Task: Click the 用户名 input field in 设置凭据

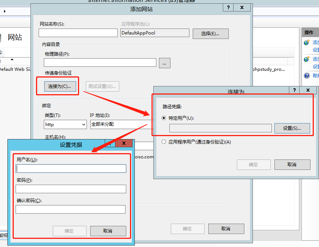Action: pyautogui.click(x=71, y=168)
